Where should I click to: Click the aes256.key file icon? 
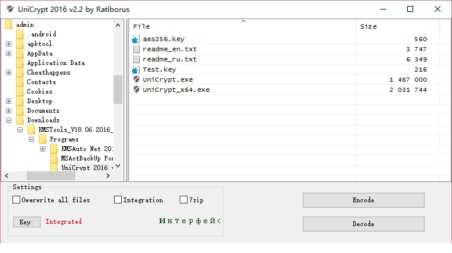tap(136, 39)
